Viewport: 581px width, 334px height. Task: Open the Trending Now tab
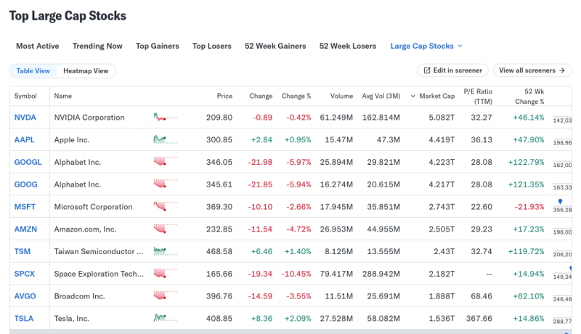tap(97, 46)
